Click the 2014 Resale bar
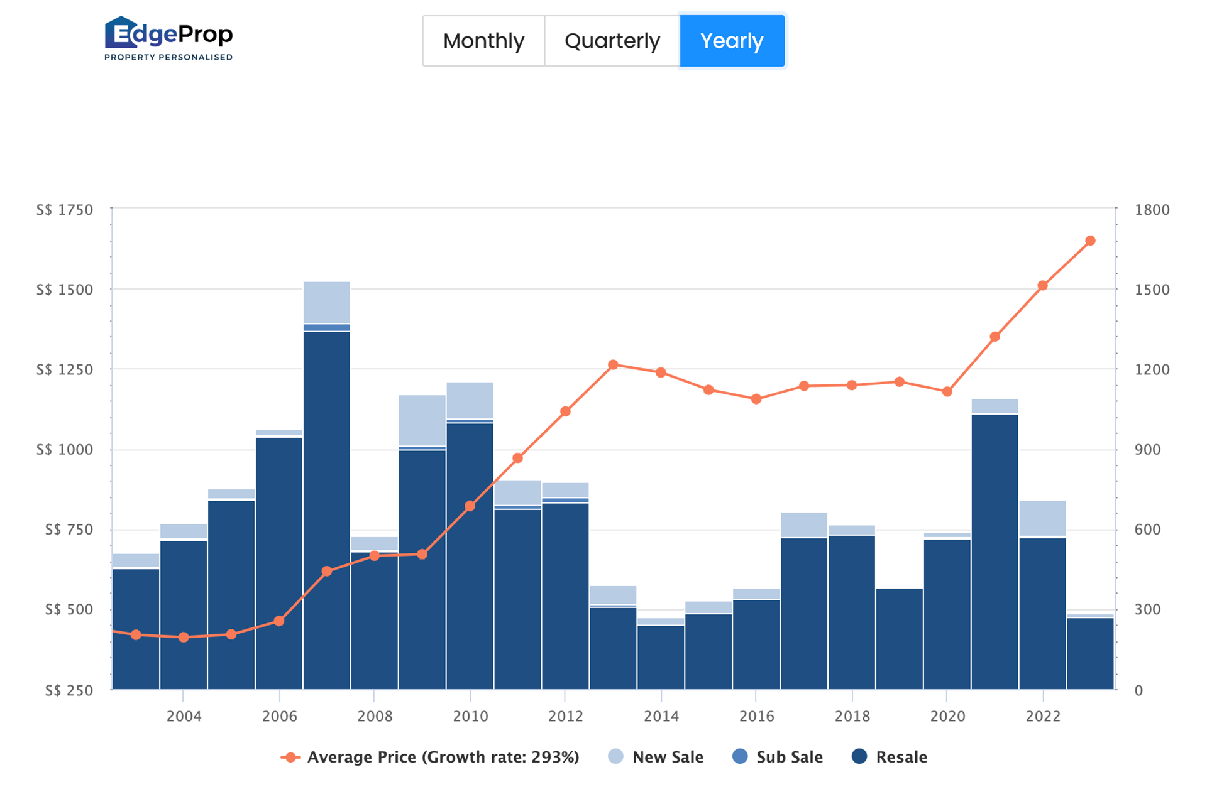Viewport: 1207px width, 804px height. pyautogui.click(x=661, y=657)
